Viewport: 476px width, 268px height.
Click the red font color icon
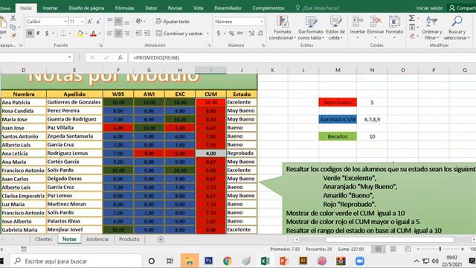[93, 33]
